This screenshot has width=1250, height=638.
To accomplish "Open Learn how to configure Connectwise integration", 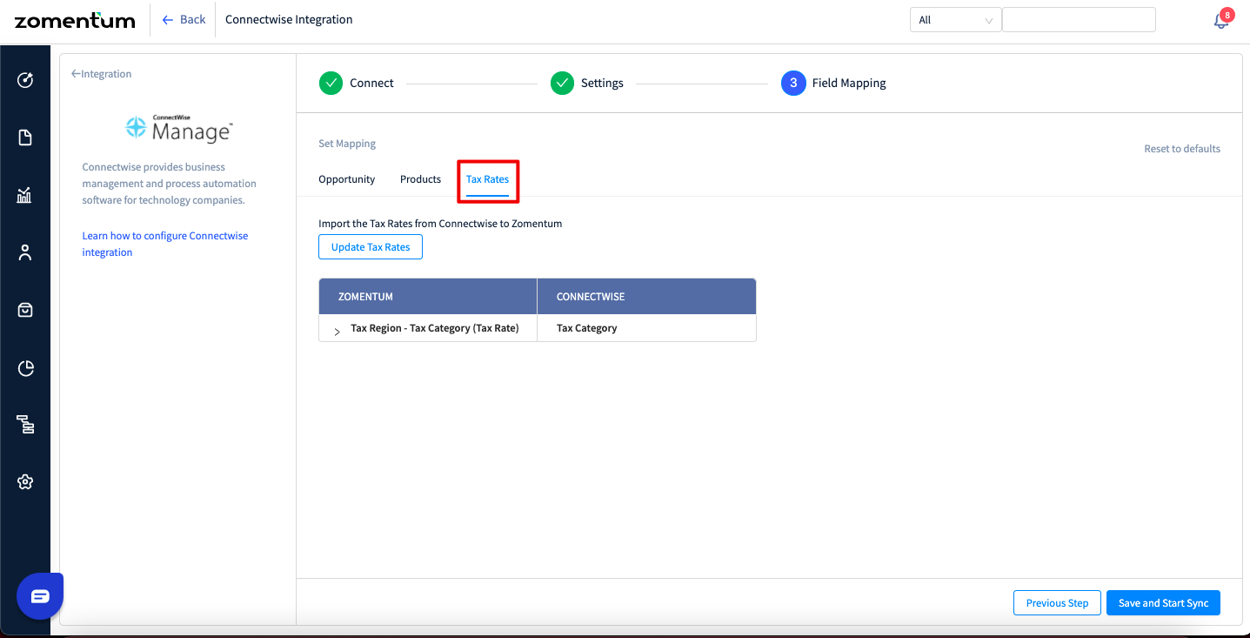I will click(x=165, y=244).
